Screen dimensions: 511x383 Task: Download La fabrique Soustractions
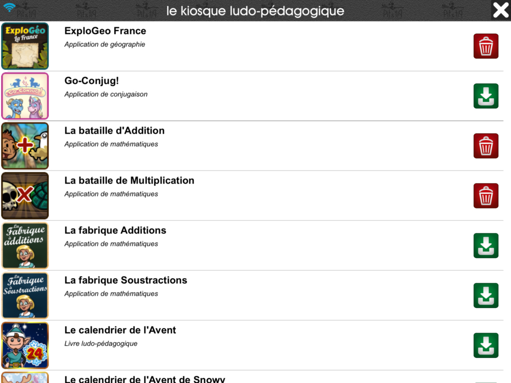(x=486, y=295)
